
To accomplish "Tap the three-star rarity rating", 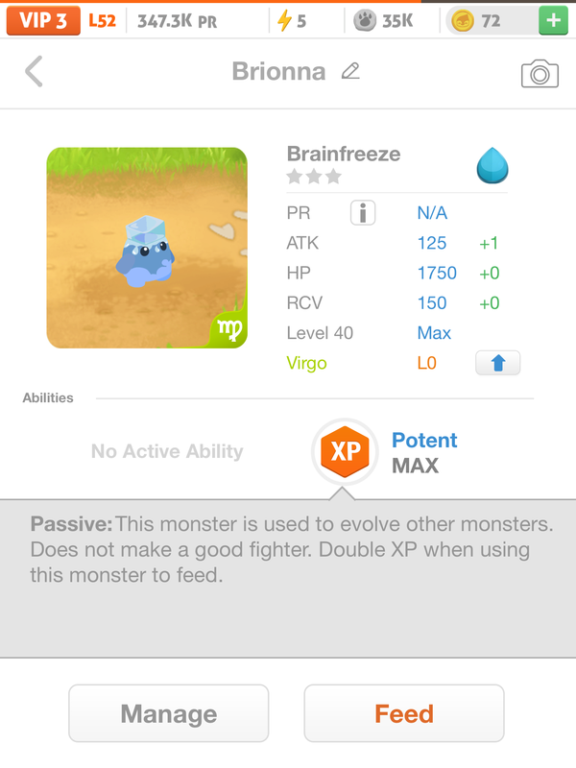I will click(314, 177).
